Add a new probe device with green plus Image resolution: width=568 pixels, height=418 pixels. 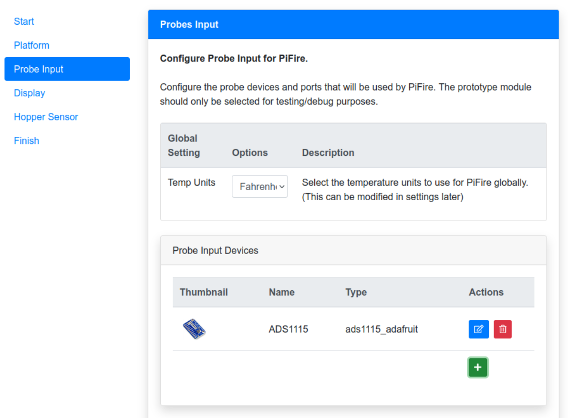tap(478, 367)
